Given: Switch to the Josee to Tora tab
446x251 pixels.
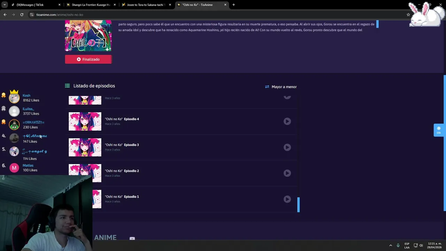Looking at the screenshot, I should tap(146, 5).
